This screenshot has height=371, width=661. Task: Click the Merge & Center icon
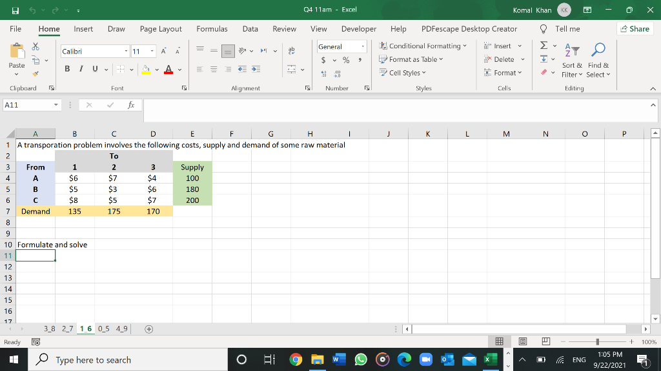[x=292, y=70]
